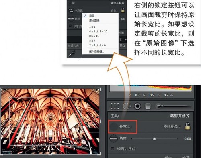Image resolution: width=201 pixels, height=158 pixels.
Task: Select the spot removal tool in the tool strip
Action: (127, 106)
